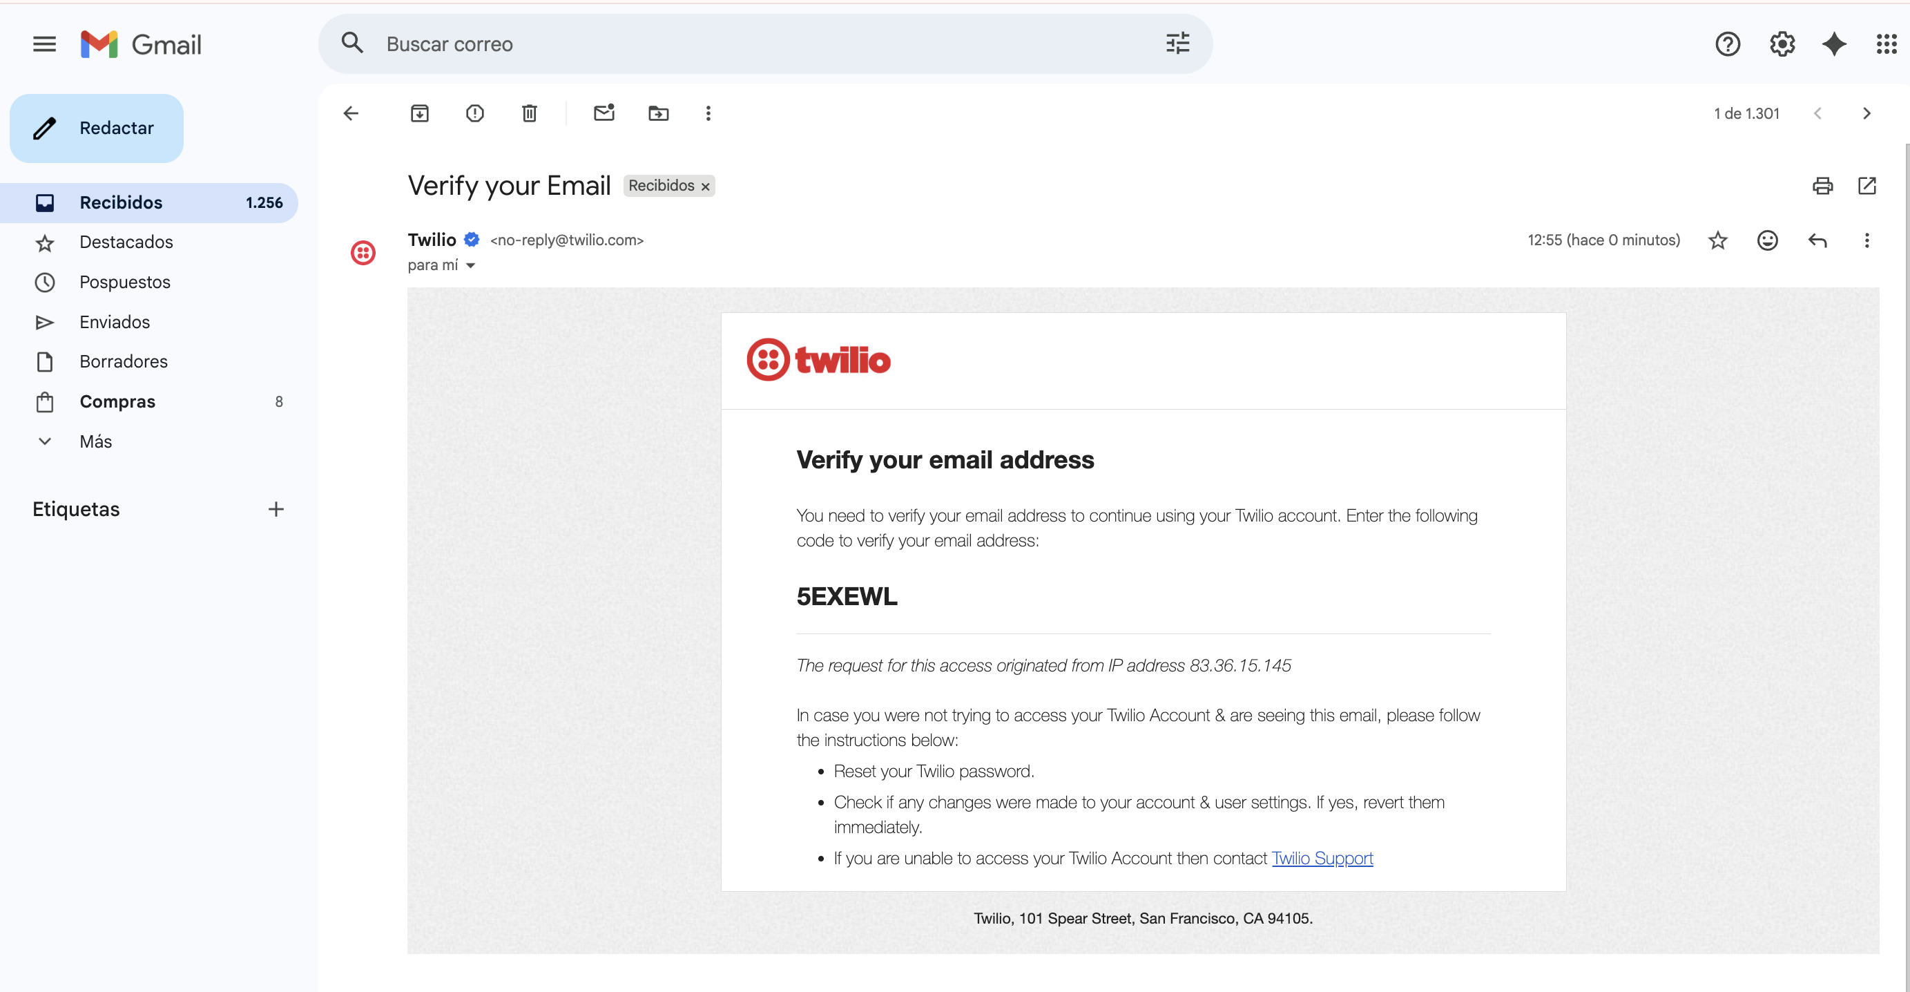This screenshot has width=1910, height=992.
Task: Star the Twilio message
Action: (x=1718, y=240)
